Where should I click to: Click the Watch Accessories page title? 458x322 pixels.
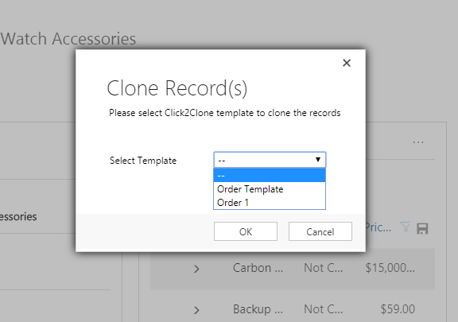[x=68, y=39]
